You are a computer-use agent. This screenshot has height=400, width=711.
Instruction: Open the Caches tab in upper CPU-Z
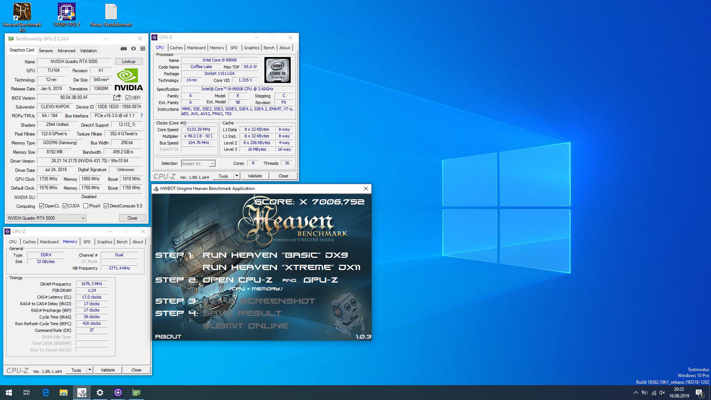pos(176,48)
